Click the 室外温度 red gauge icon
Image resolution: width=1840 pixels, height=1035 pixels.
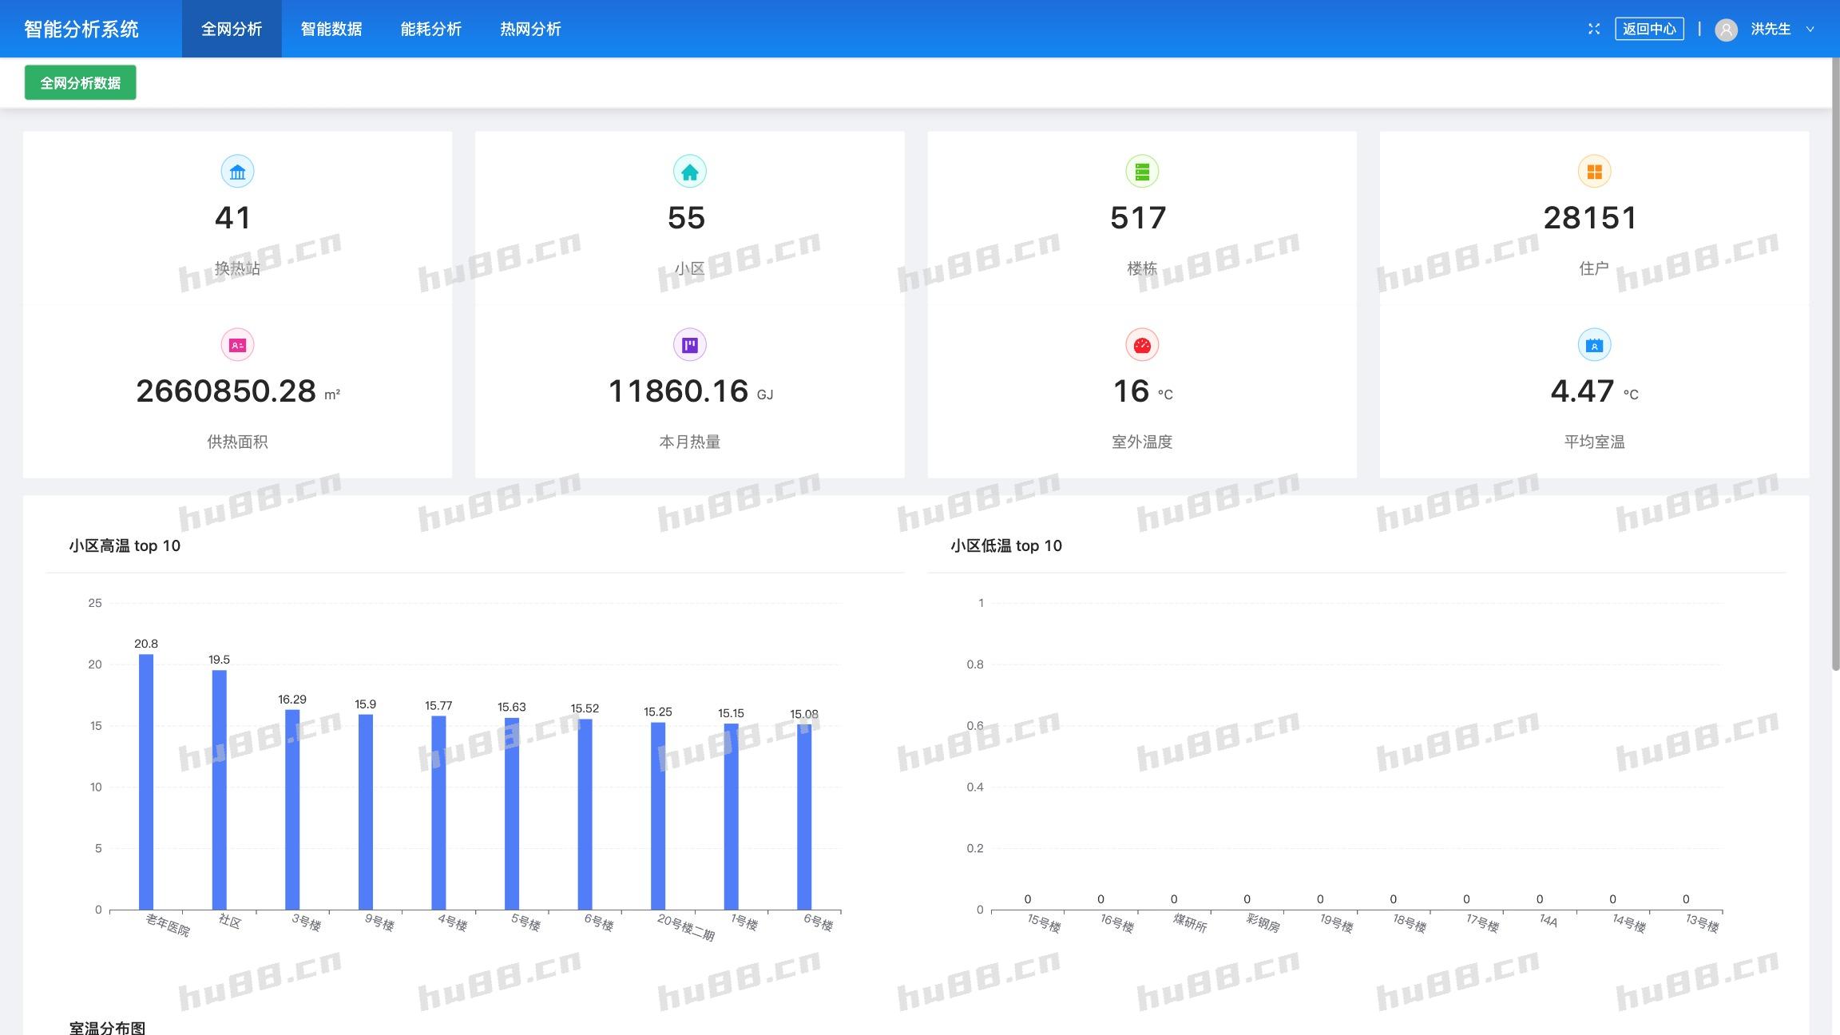[x=1142, y=345]
